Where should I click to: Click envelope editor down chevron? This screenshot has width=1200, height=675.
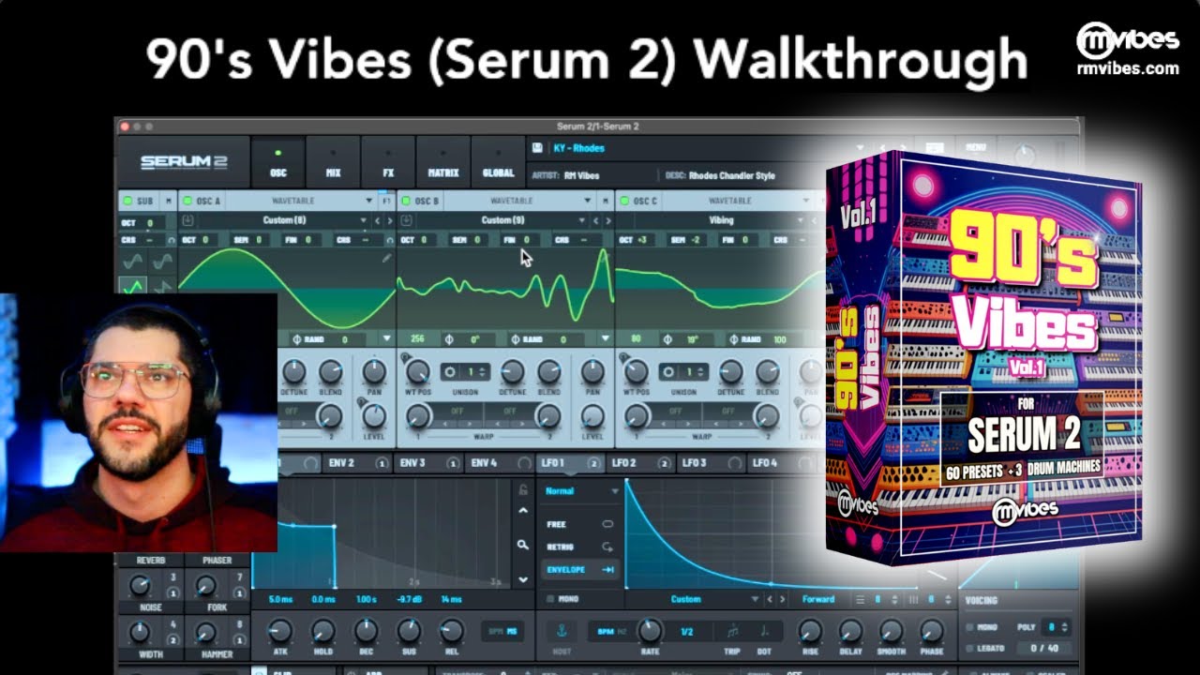(x=522, y=579)
